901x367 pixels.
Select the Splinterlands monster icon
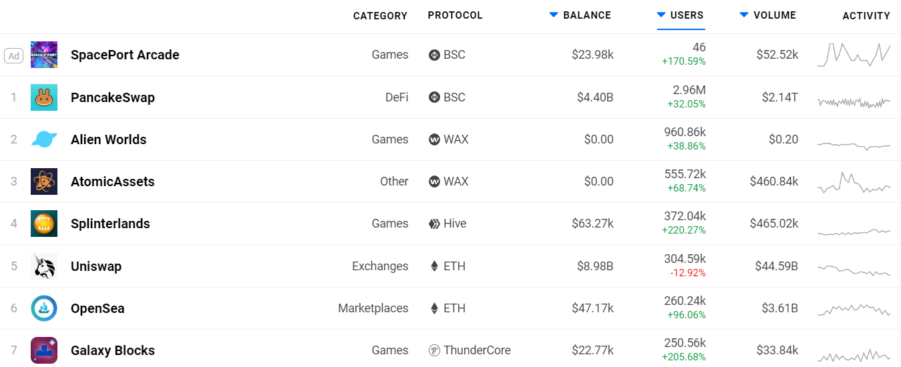click(44, 224)
